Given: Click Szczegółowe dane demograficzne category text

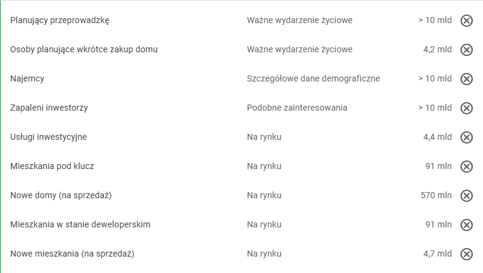Looking at the screenshot, I should tap(313, 78).
